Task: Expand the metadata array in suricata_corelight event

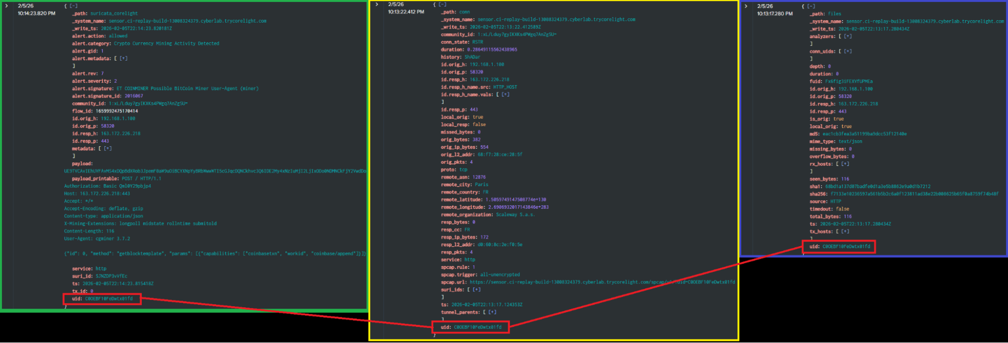Action: [x=107, y=149]
